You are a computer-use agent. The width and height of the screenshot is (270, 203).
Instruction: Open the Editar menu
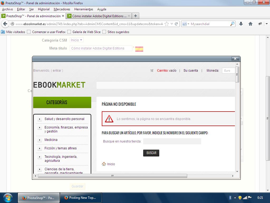[x=21, y=9]
